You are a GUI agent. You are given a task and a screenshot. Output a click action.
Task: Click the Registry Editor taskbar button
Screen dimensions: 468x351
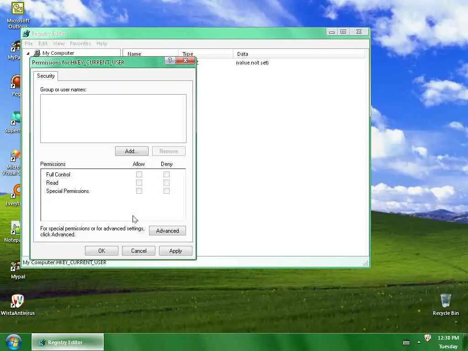tap(68, 342)
